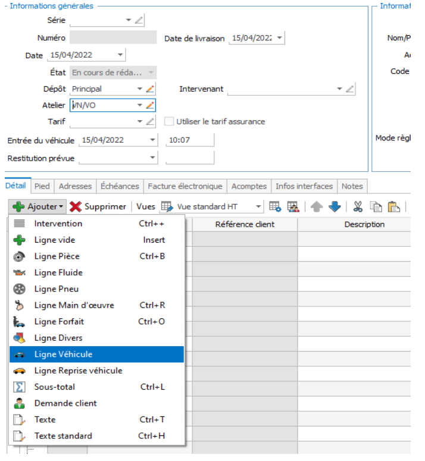Switch to the Acomptes tab

[249, 186]
